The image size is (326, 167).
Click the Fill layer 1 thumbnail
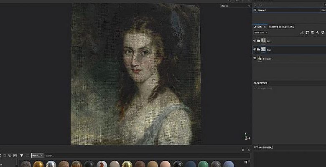coord(260,58)
